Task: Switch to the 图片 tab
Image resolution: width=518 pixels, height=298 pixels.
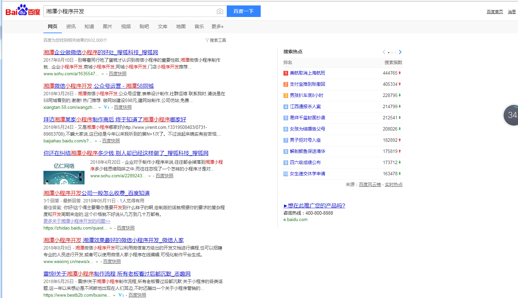Action: 107,26
